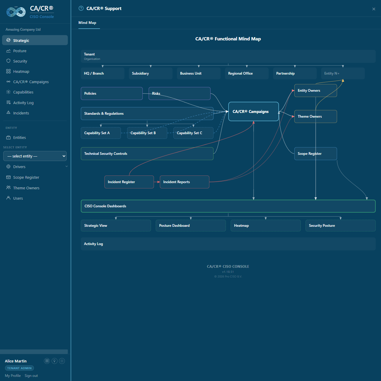381x381 pixels.
Task: Click the Heatmap grid icon
Action: click(x=8, y=71)
